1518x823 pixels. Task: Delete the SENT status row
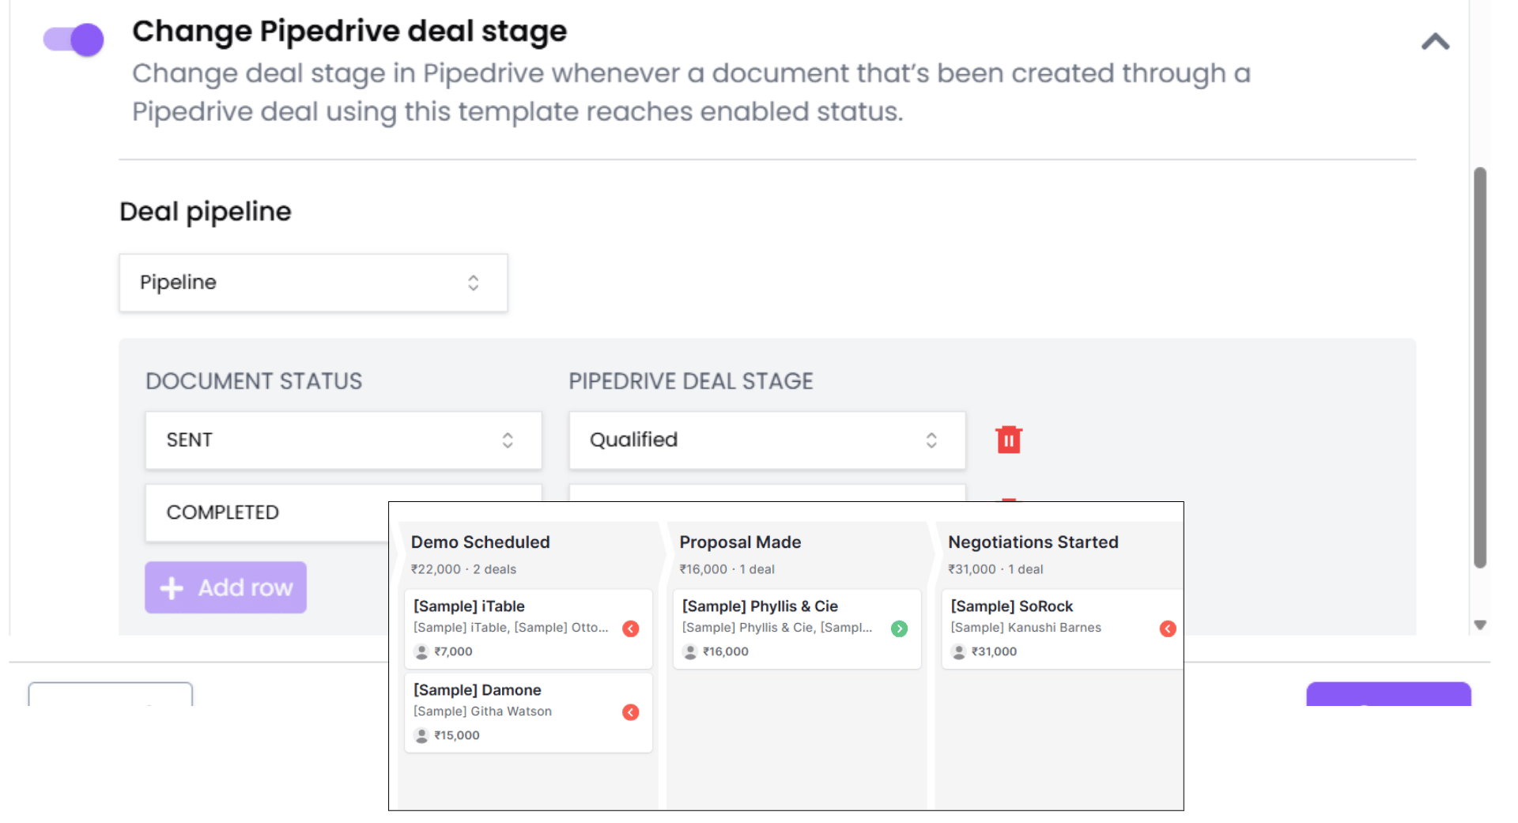(1008, 440)
